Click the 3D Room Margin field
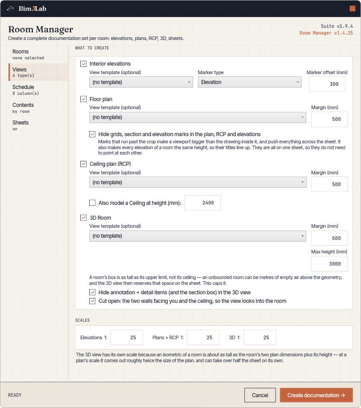The image size is (361, 408). tap(329, 238)
